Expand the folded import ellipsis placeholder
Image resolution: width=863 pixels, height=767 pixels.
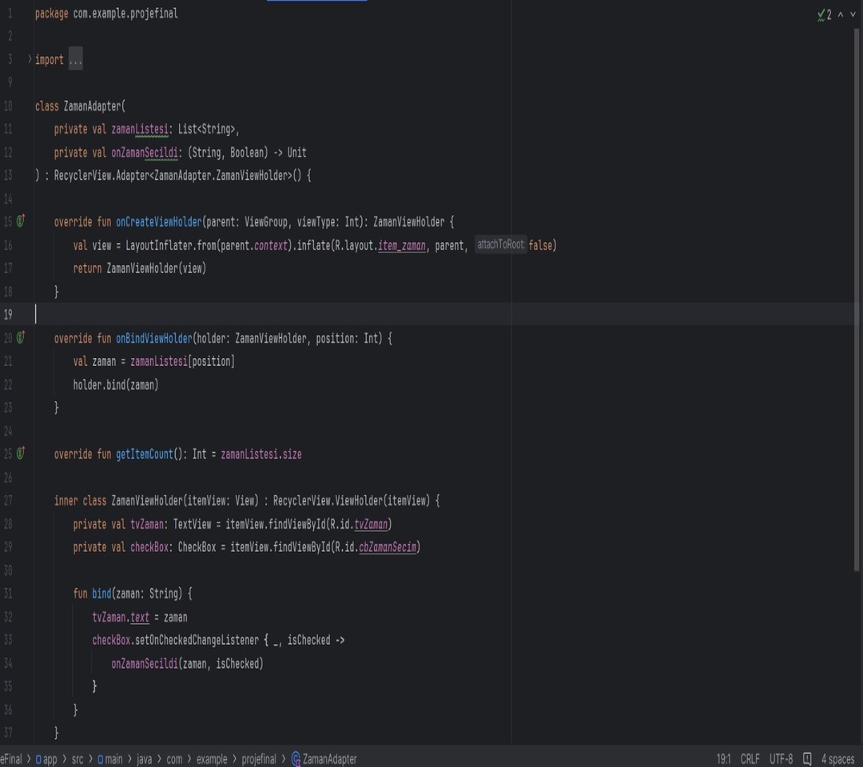75,60
